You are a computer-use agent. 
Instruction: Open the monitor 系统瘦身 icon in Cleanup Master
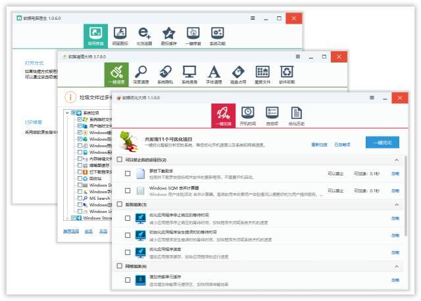tap(189, 74)
